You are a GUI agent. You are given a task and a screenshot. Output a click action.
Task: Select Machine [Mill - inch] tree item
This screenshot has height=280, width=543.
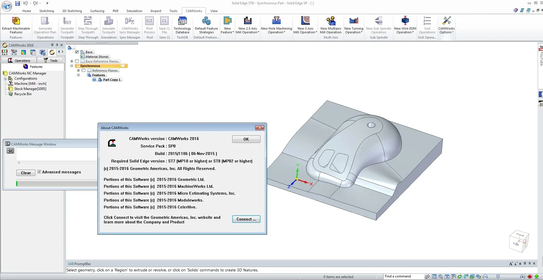tap(30, 84)
